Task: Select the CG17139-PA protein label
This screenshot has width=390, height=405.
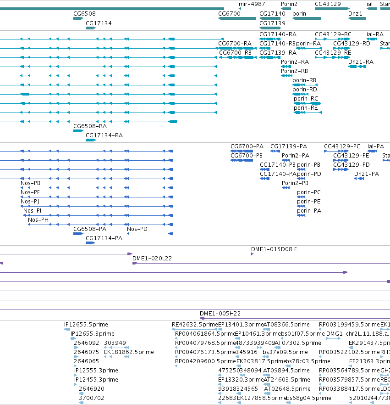Action: click(x=289, y=146)
